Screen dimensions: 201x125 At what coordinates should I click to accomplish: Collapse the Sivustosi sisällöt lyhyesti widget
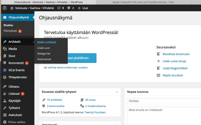pyautogui.click(x=117, y=92)
